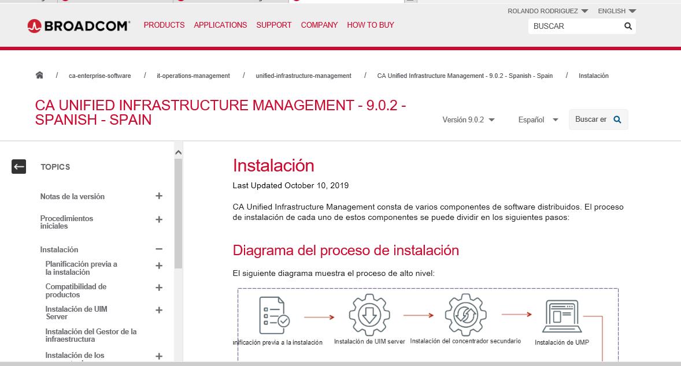The height and width of the screenshot is (366, 681).
Task: Click the unified-infrastructure-management breadcrumb
Action: coord(303,76)
